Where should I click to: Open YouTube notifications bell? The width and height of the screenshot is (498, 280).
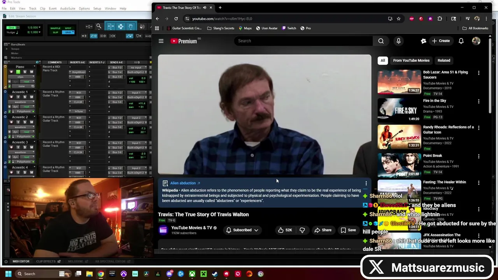[461, 41]
